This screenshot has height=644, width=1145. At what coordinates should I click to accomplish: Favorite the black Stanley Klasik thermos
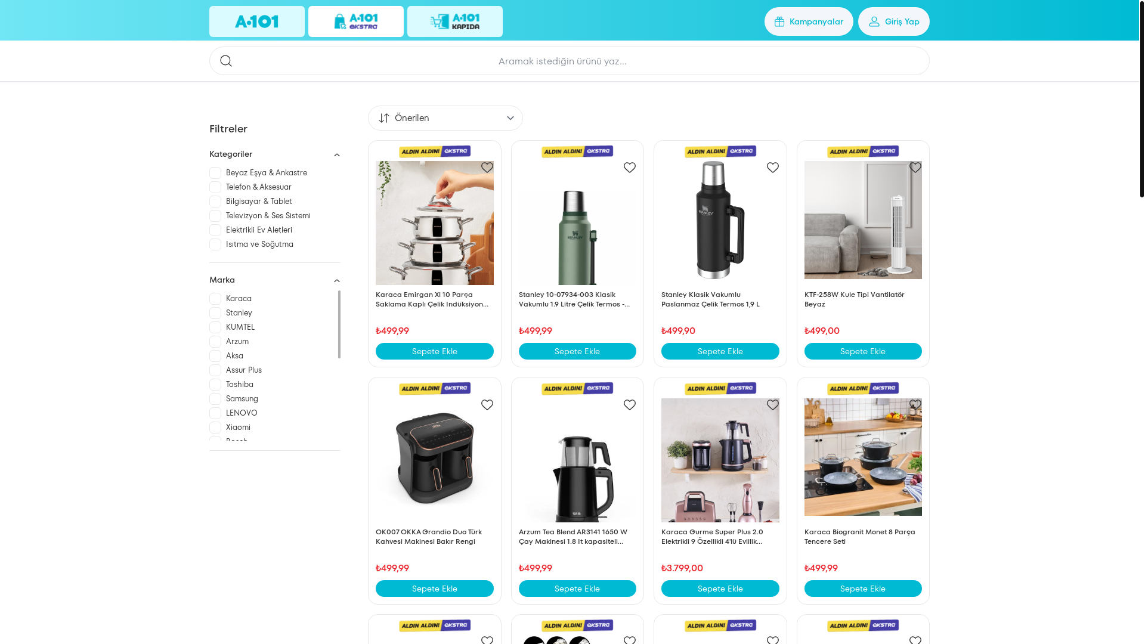tap(773, 168)
